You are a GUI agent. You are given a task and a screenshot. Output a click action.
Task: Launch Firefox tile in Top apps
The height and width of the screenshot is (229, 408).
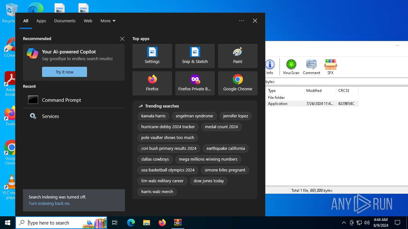click(x=152, y=83)
